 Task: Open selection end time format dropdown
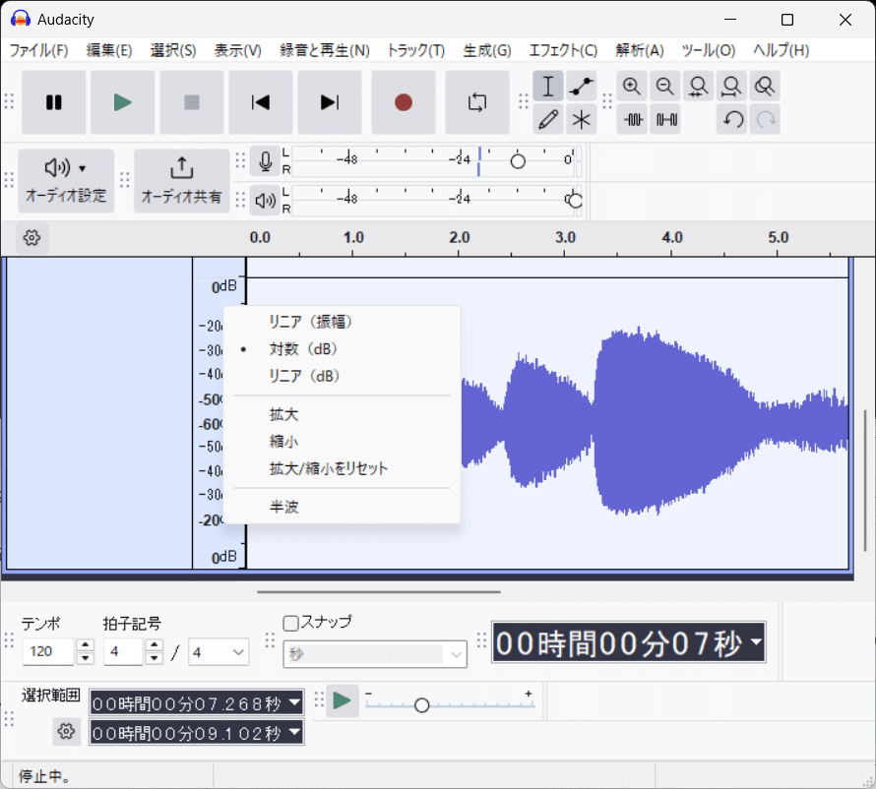(294, 732)
